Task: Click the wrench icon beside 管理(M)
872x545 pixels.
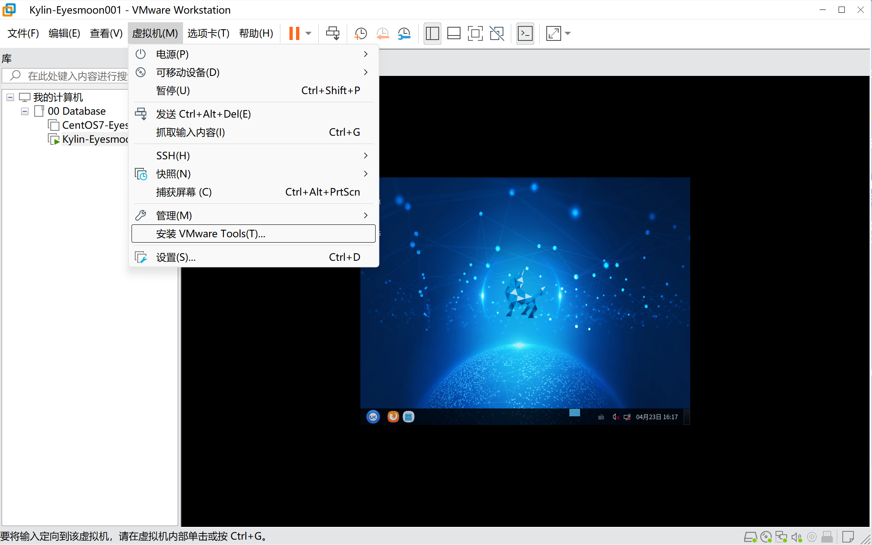Action: (x=141, y=215)
